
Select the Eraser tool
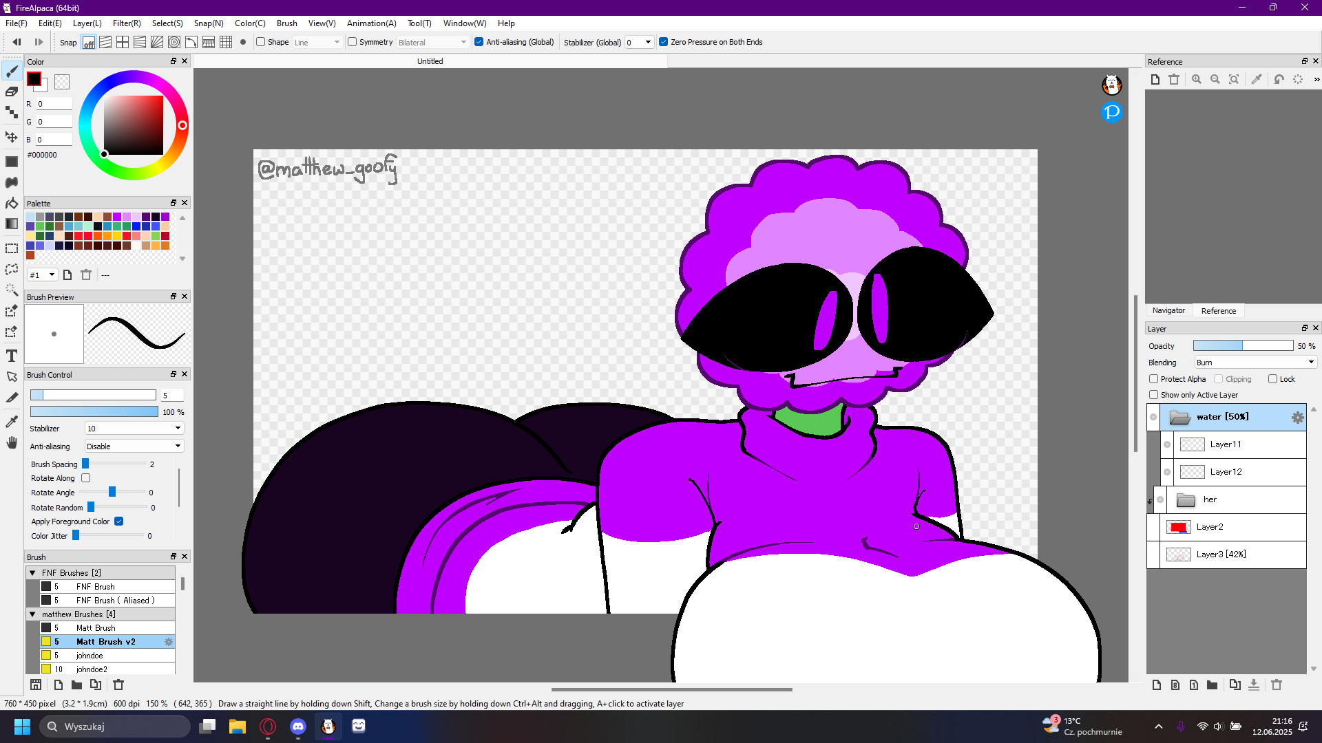[12, 91]
